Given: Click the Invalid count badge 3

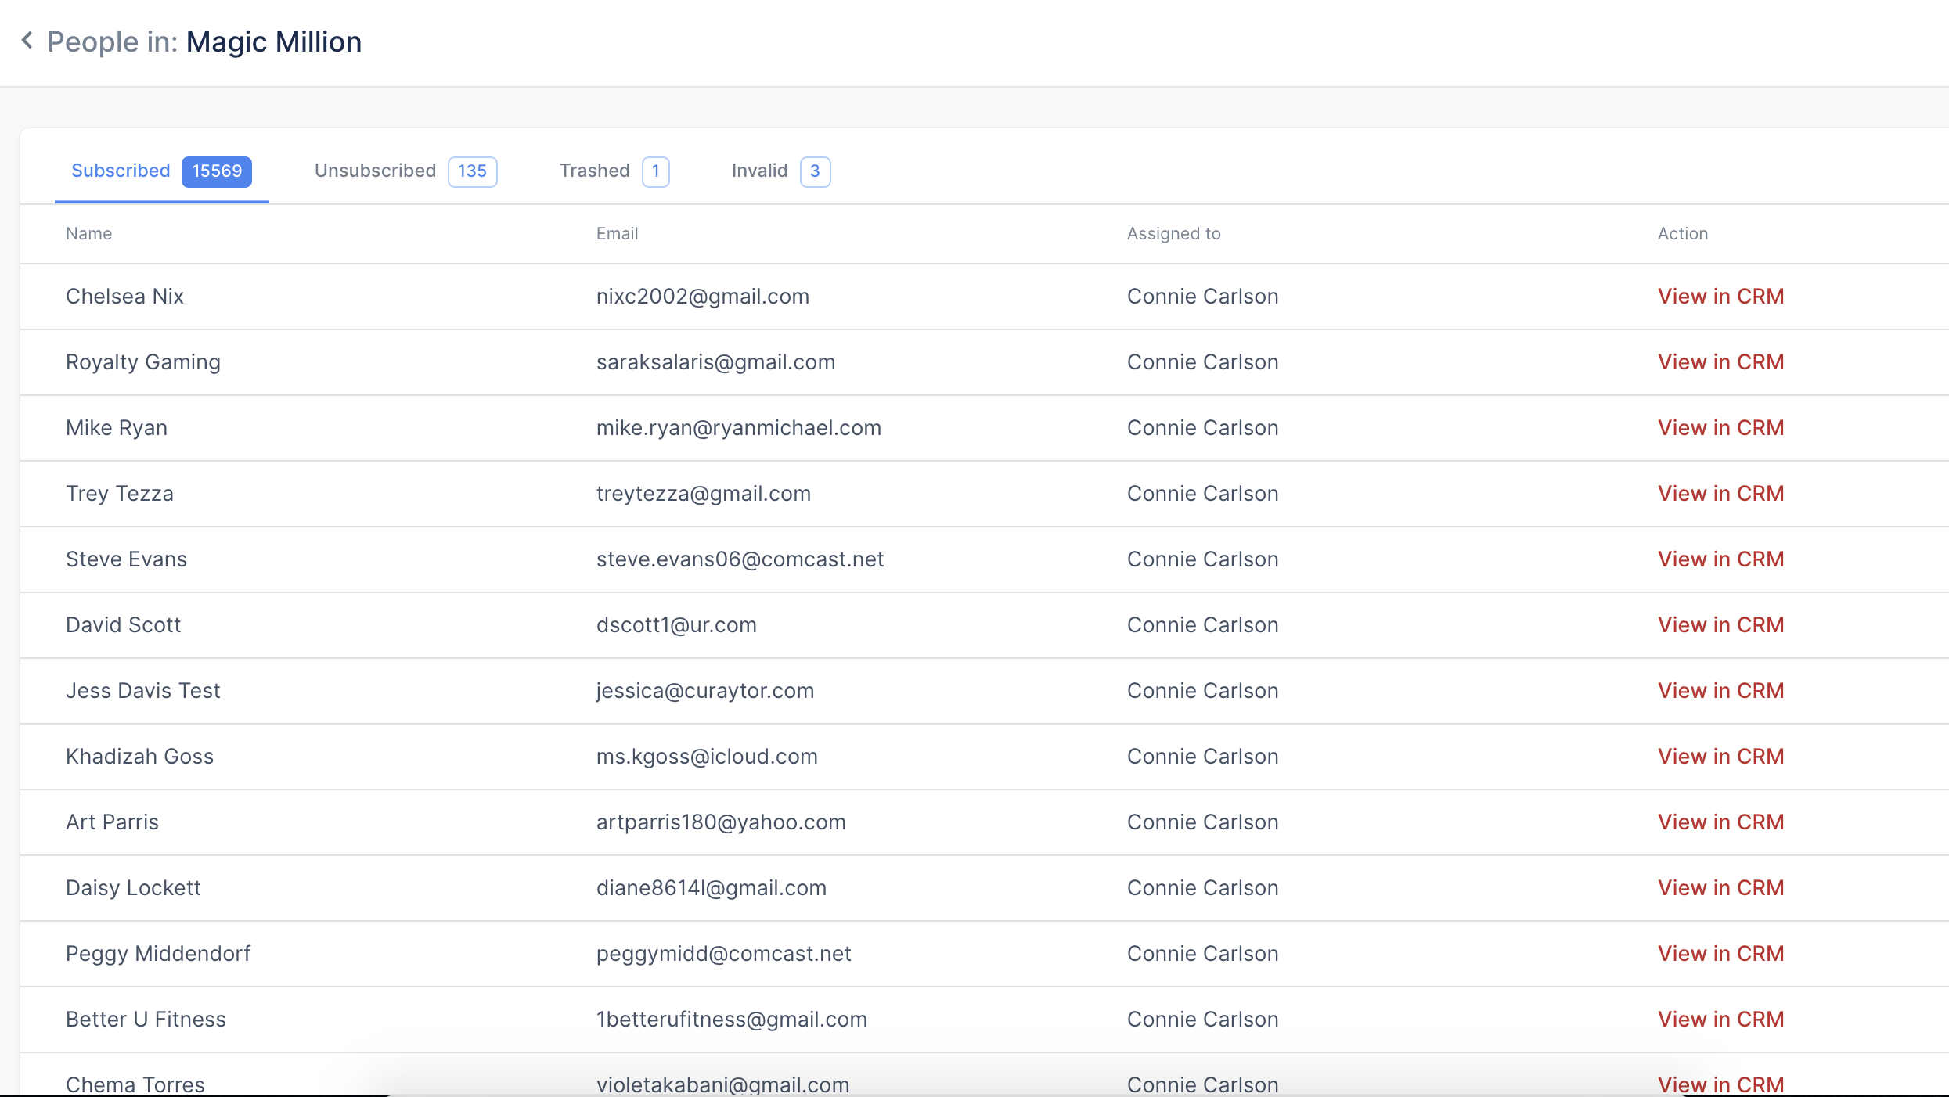Looking at the screenshot, I should [x=815, y=170].
